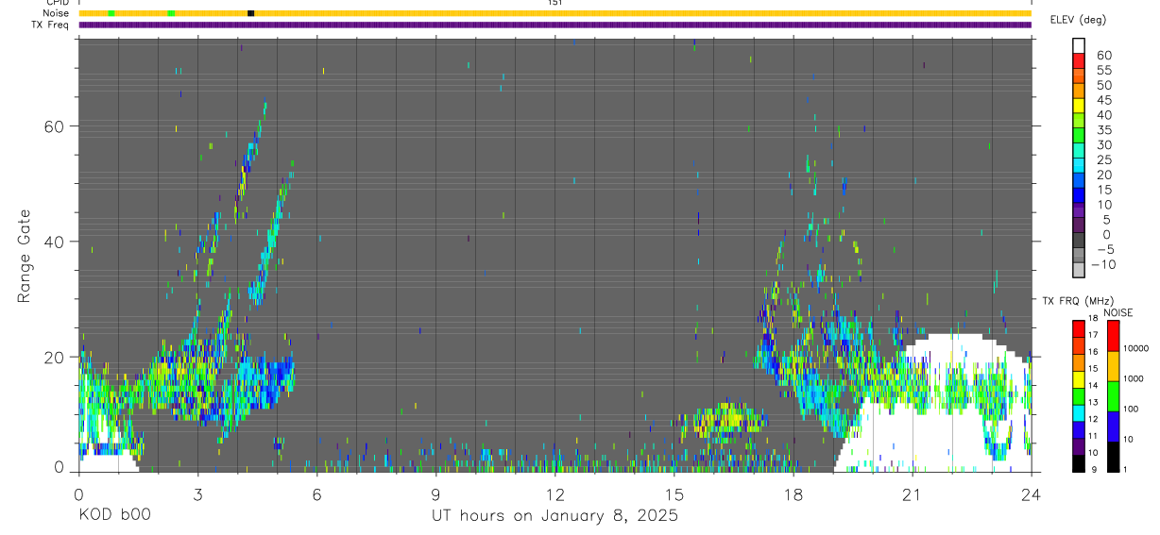Click the '6' tick label on UT hours axis
This screenshot has height=535, width=1160.
[317, 493]
